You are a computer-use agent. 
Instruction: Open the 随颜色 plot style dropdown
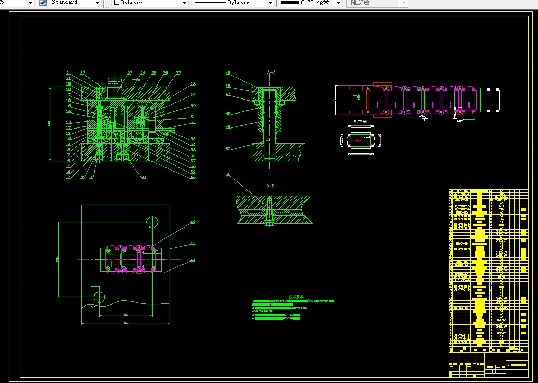(404, 3)
